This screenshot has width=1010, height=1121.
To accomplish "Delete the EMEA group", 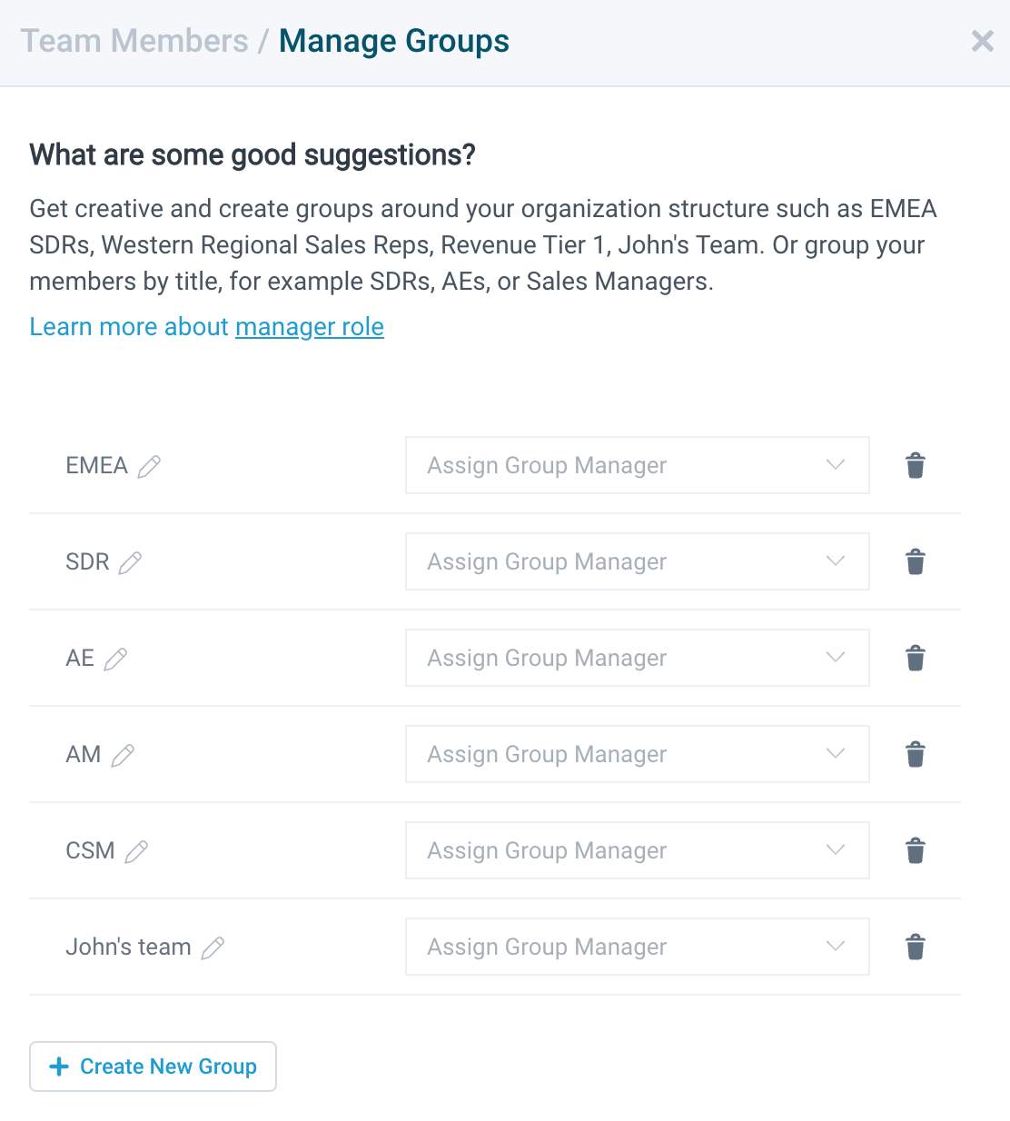I will [916, 466].
